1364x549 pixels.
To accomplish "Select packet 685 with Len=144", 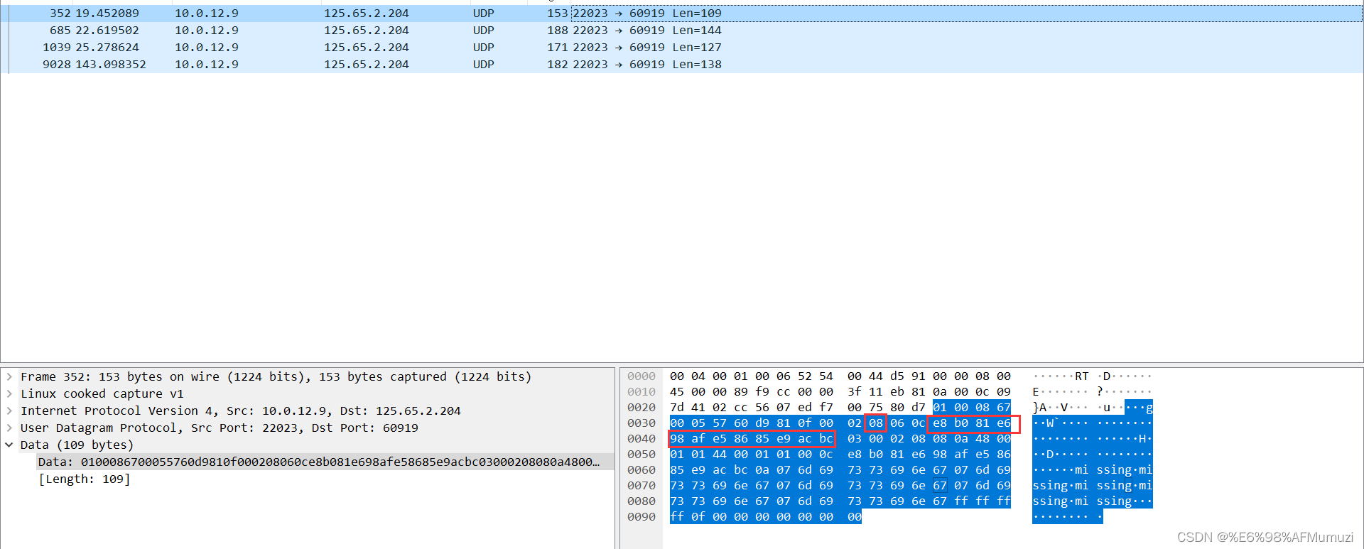I will point(682,31).
